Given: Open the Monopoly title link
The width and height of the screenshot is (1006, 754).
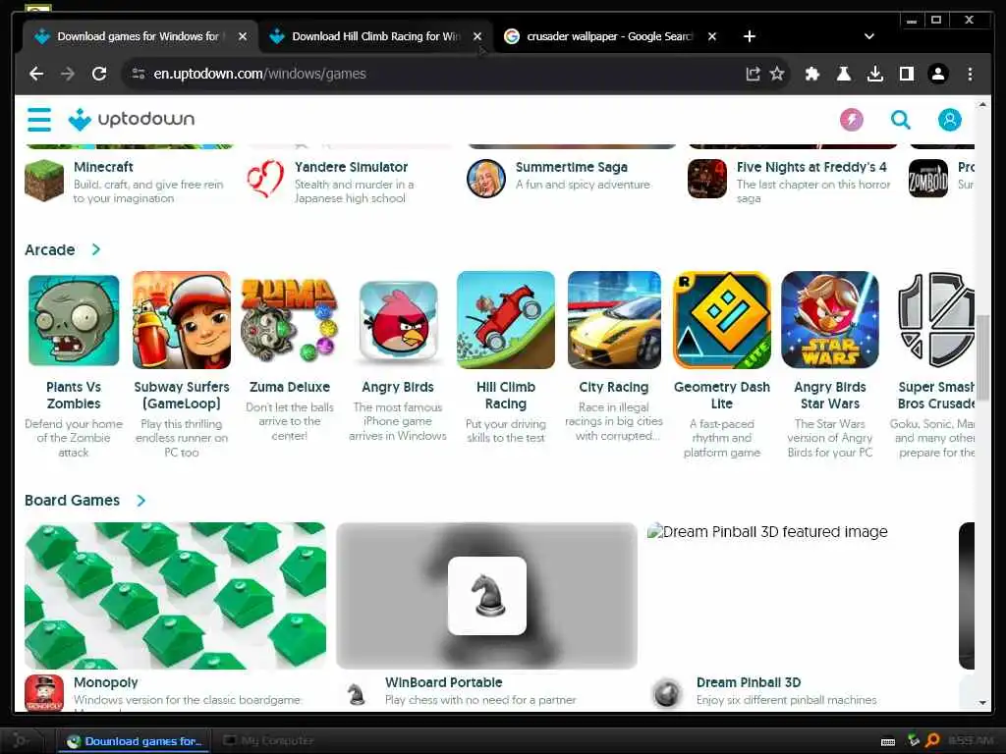Looking at the screenshot, I should coord(106,682).
